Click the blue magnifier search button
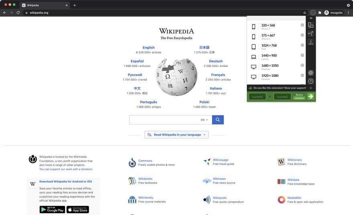The height and width of the screenshot is (215, 353). coord(218,120)
